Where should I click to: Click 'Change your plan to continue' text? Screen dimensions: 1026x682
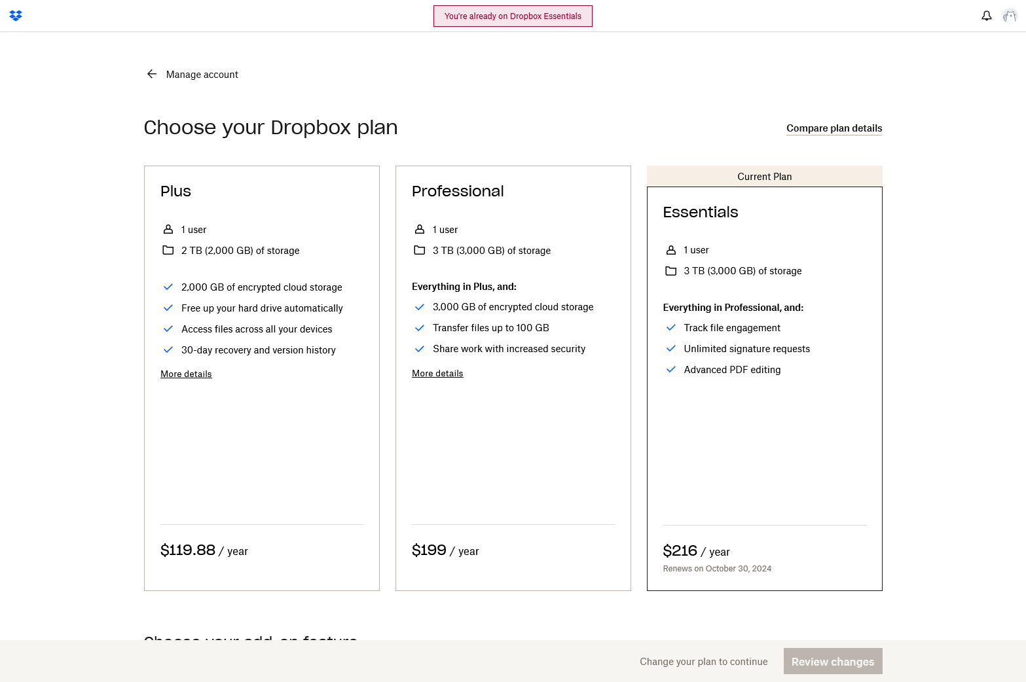click(704, 662)
